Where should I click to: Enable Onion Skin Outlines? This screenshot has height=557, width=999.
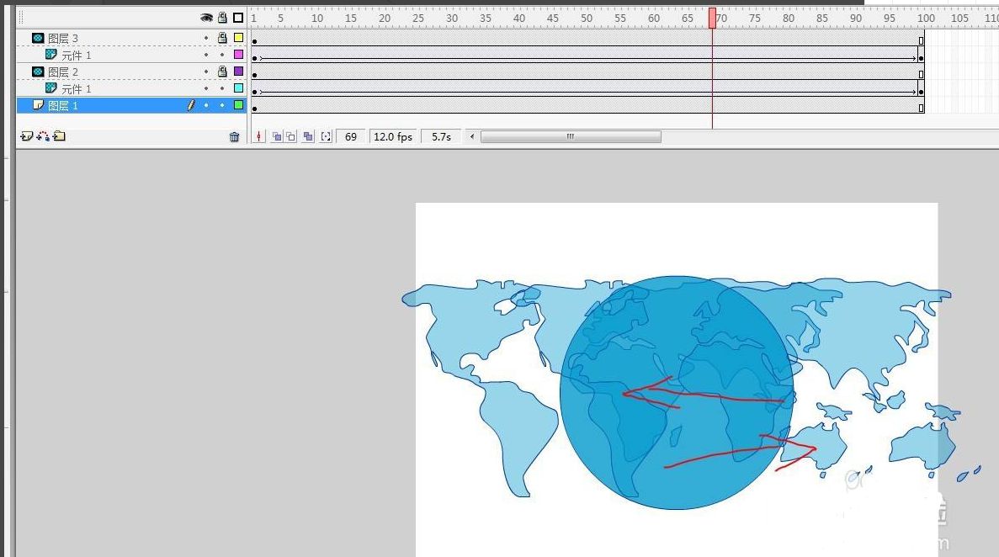pos(291,136)
